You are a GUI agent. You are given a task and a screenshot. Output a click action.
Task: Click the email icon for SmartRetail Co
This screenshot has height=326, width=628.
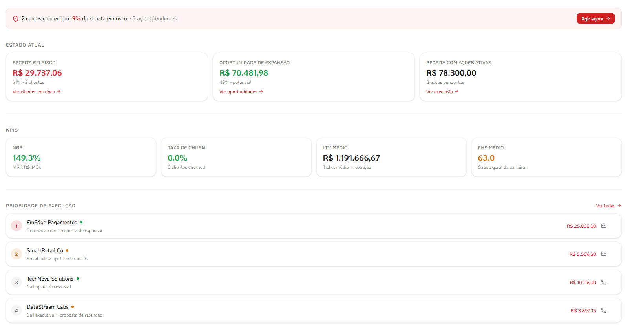point(604,254)
